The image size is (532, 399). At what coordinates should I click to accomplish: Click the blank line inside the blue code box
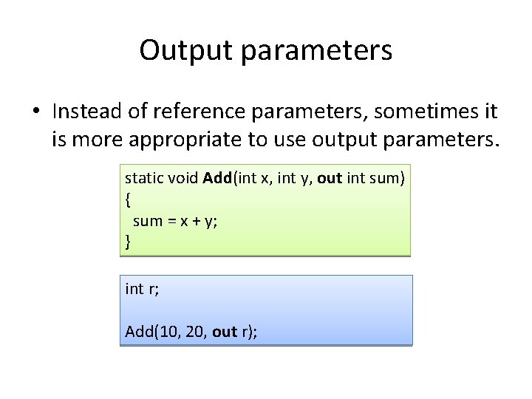click(259, 310)
